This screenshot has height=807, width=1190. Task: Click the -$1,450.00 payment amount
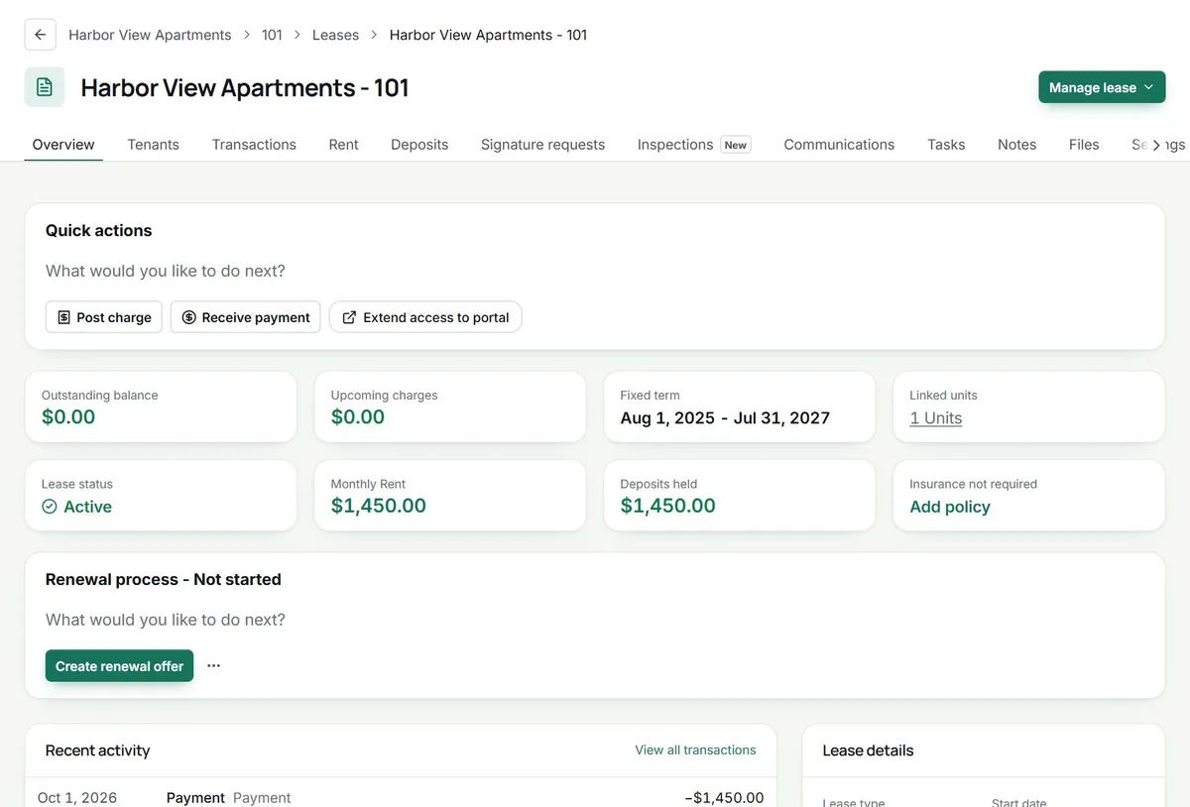point(724,797)
